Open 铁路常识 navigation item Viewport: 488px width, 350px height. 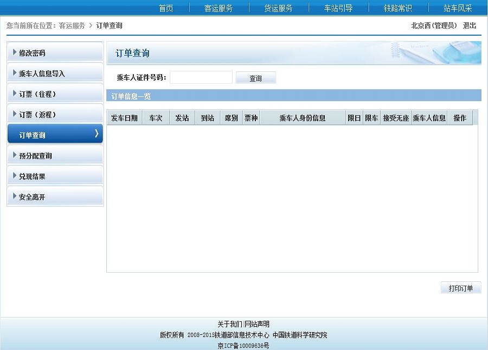pyautogui.click(x=398, y=8)
